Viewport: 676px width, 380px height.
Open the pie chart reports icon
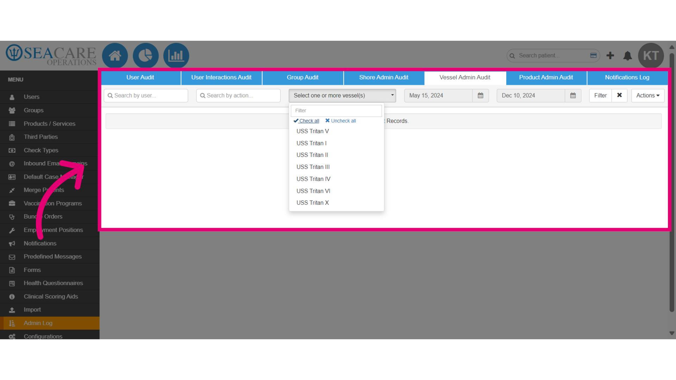point(145,56)
